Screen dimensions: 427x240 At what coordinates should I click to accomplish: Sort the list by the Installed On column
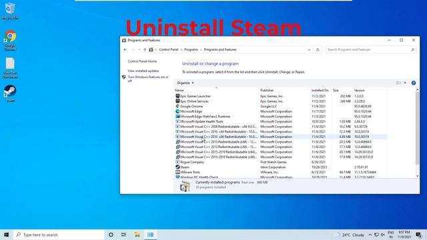(x=320, y=90)
